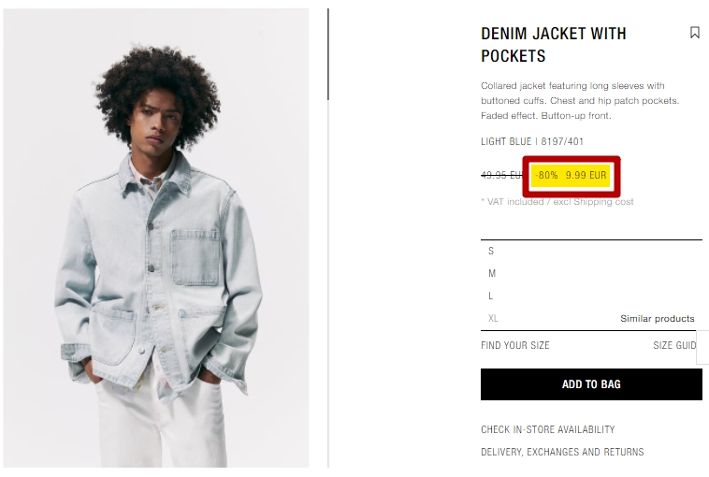Click the crossed-out original price
This screenshot has width=709, height=477.
[502, 175]
